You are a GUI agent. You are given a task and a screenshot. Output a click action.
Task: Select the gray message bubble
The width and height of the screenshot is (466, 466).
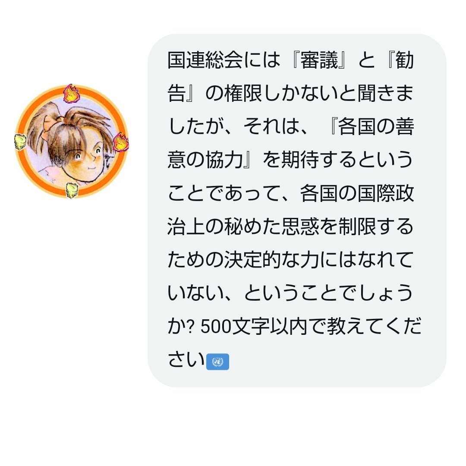(297, 211)
